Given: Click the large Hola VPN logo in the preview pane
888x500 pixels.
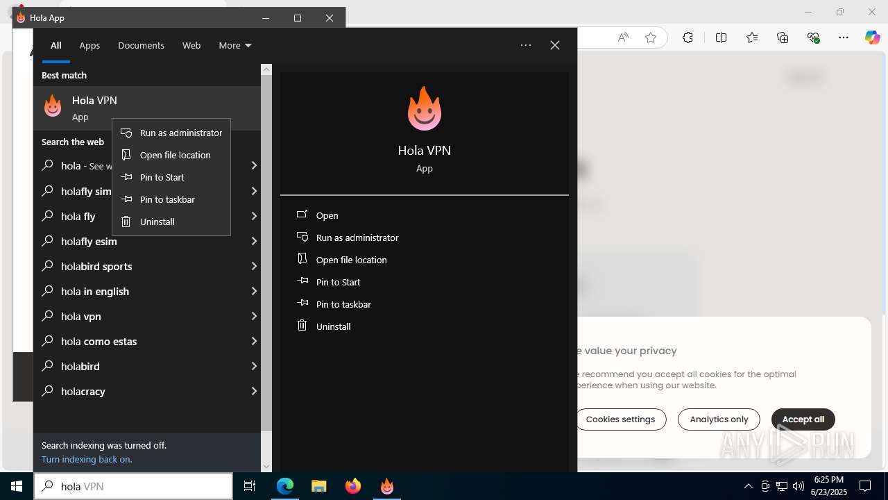Looking at the screenshot, I should [425, 109].
